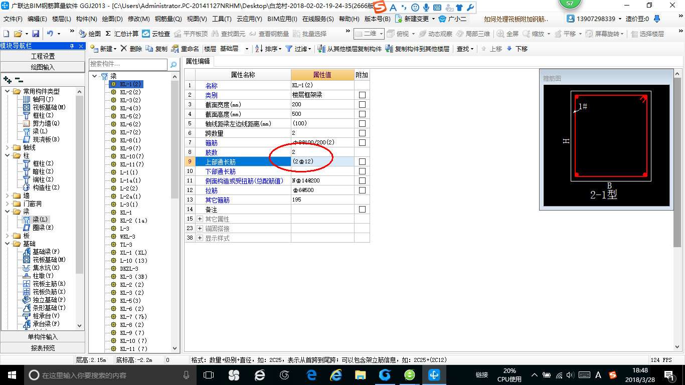
Task: Select 属性编辑 tab
Action: point(198,61)
